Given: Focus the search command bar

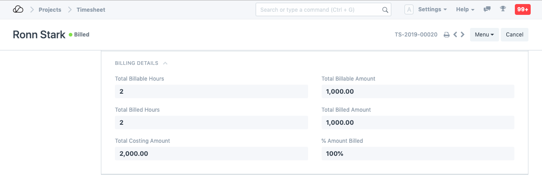Looking at the screenshot, I should tap(319, 9).
